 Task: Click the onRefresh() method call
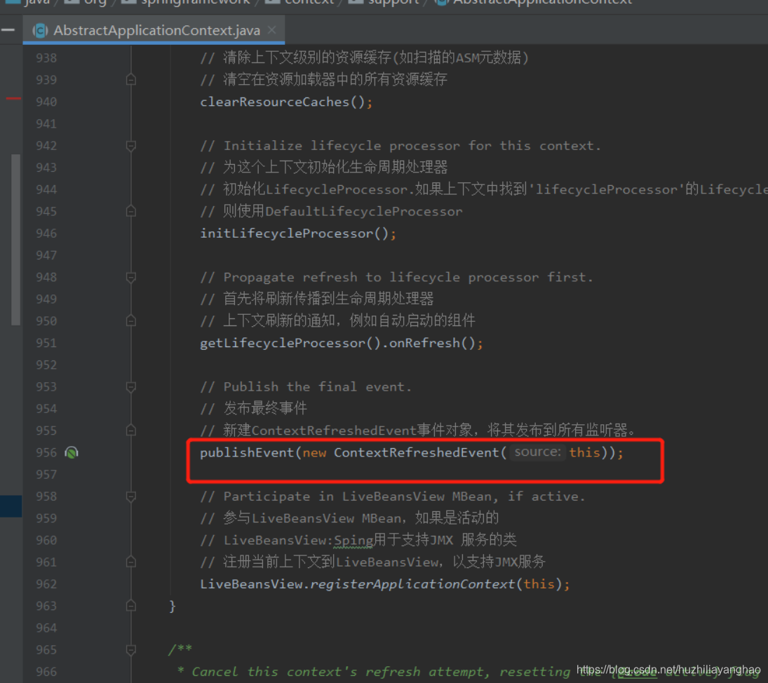pos(432,343)
